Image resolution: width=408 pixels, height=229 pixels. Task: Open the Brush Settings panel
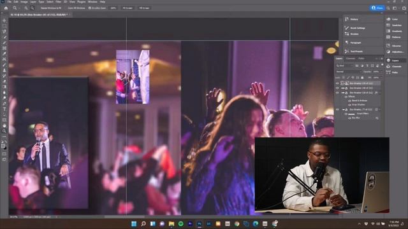tap(355, 28)
